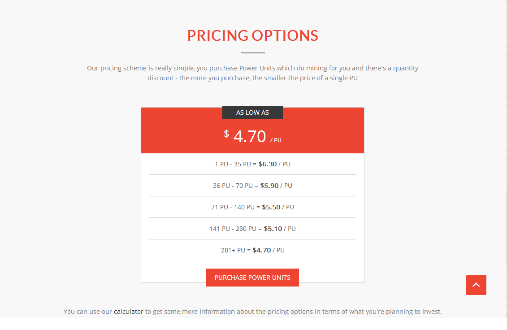This screenshot has width=507, height=330.
Task: Click the AS LOW AS label
Action: [252, 112]
